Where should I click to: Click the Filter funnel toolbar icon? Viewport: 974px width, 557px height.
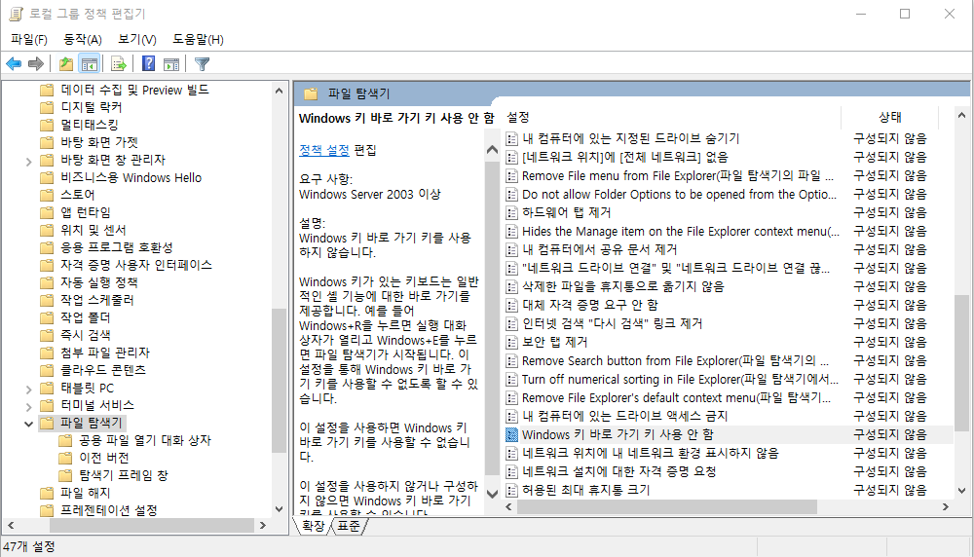click(x=202, y=63)
